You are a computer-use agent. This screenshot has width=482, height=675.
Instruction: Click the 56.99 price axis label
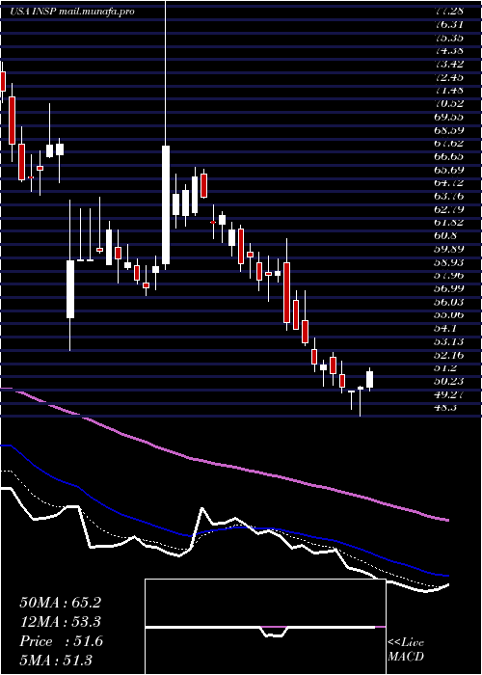click(448, 288)
